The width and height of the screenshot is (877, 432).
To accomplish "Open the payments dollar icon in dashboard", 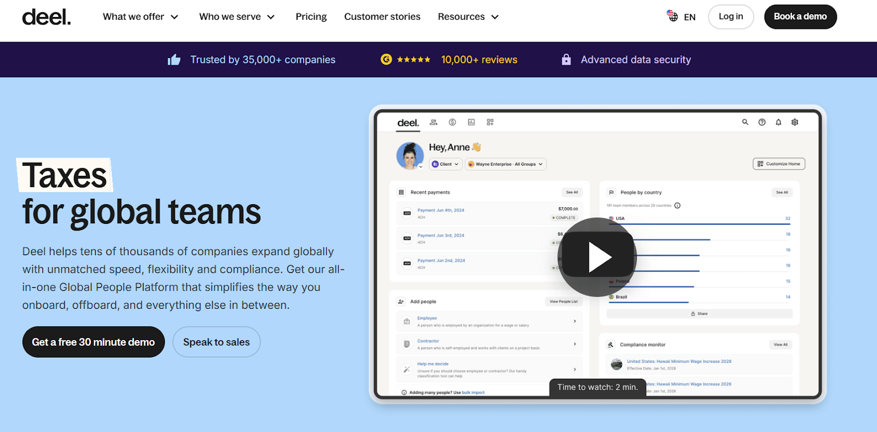I will (x=452, y=122).
